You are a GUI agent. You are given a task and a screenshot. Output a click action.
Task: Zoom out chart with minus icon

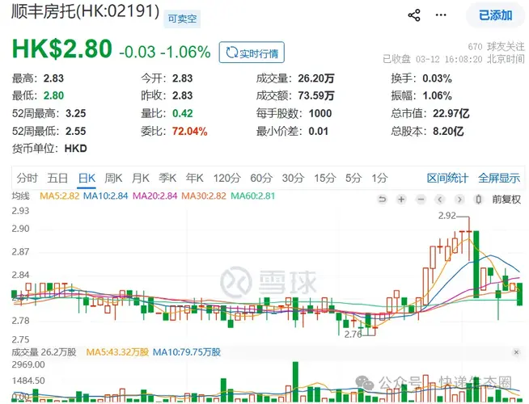[421, 200]
